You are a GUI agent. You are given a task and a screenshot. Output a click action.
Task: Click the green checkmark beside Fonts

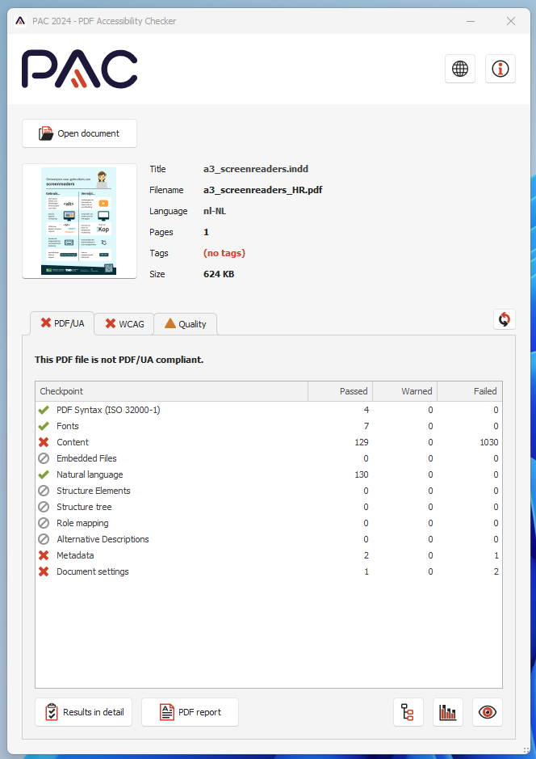(x=44, y=426)
